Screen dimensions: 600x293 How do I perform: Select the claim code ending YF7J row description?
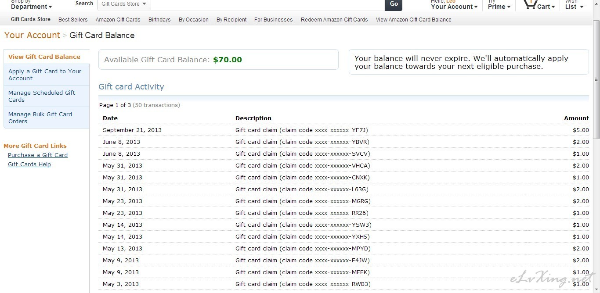(302, 130)
